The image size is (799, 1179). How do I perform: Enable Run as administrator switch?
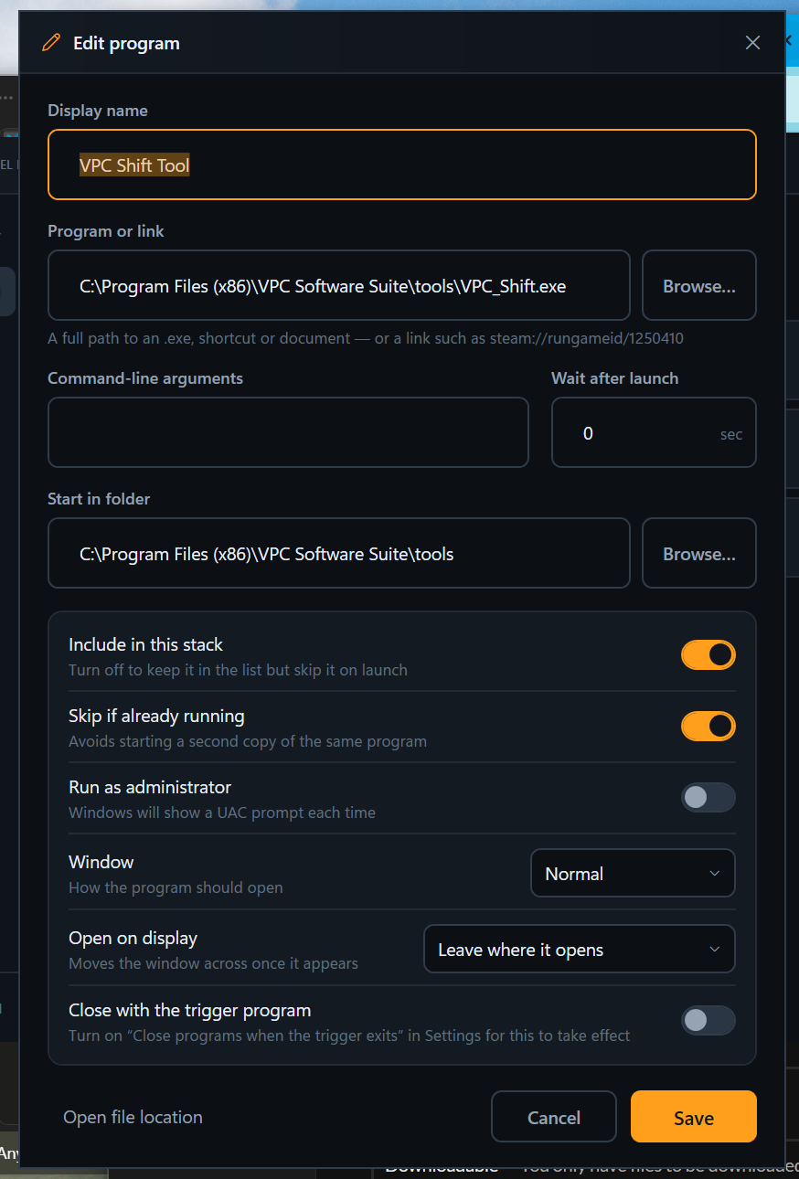click(708, 797)
